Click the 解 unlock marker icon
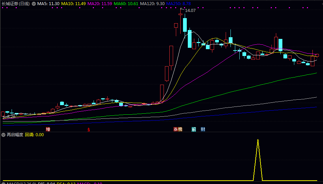The height and width of the screenshot is (184, 323). pyautogui.click(x=194, y=129)
